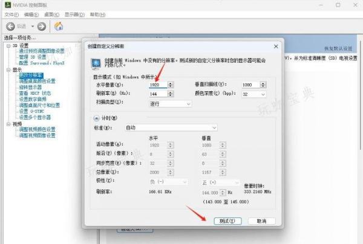
Task: Click the 取消 button
Action: (261, 221)
